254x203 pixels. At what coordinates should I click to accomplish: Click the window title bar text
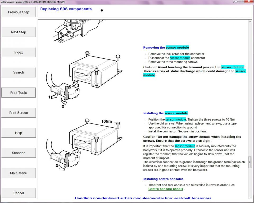tap(33, 2)
